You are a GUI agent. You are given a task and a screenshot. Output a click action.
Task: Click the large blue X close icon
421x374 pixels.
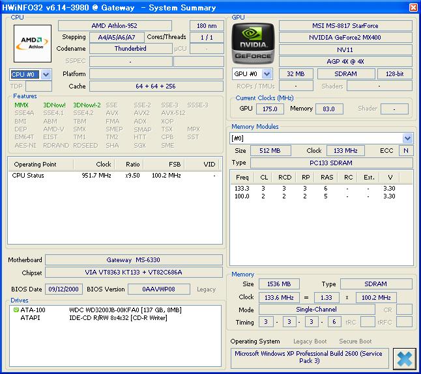tap(404, 358)
